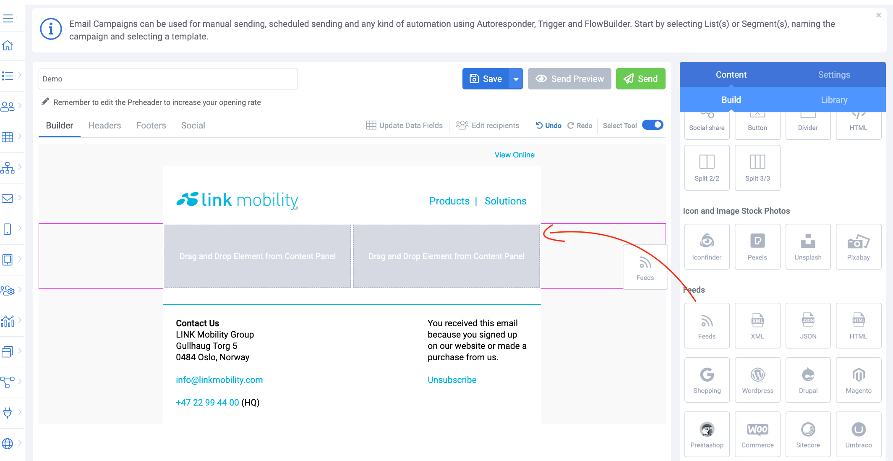The width and height of the screenshot is (893, 461).
Task: Select the Drupal feed element
Action: tap(808, 380)
